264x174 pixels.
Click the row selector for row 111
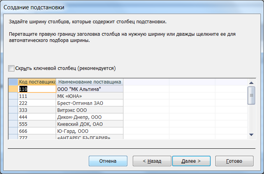[x=13, y=96]
